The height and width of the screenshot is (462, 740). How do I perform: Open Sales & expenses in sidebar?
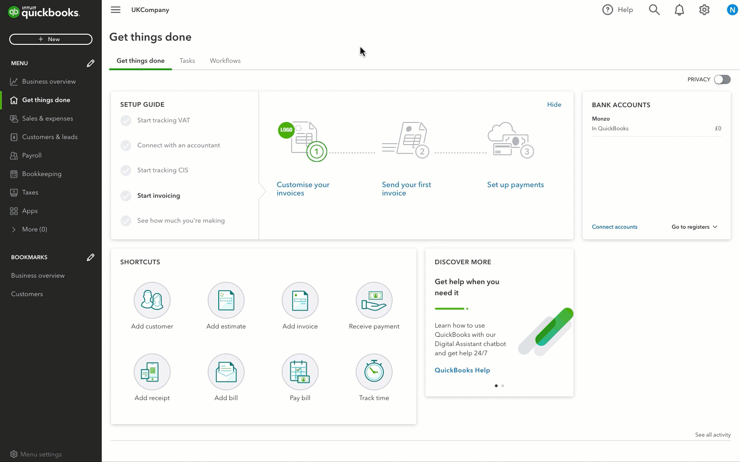51,118
